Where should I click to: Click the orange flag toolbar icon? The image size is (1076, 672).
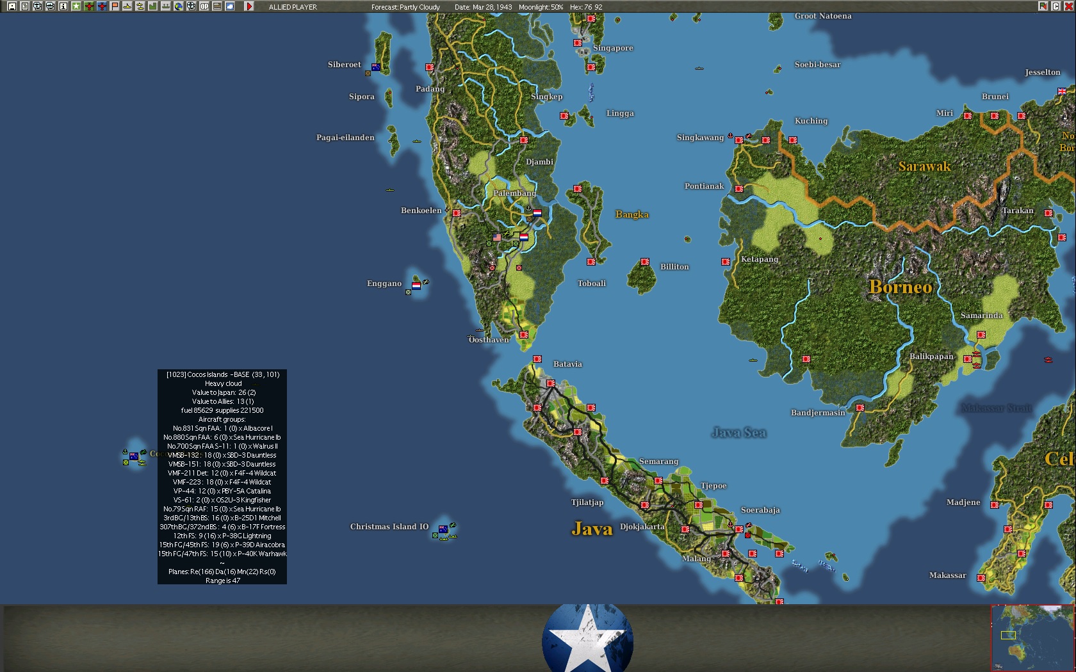(114, 6)
